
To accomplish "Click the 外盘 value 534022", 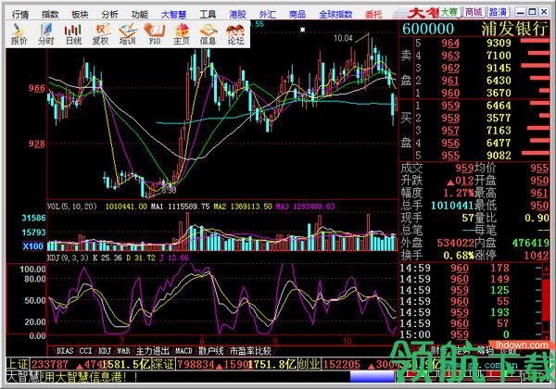I will point(456,243).
